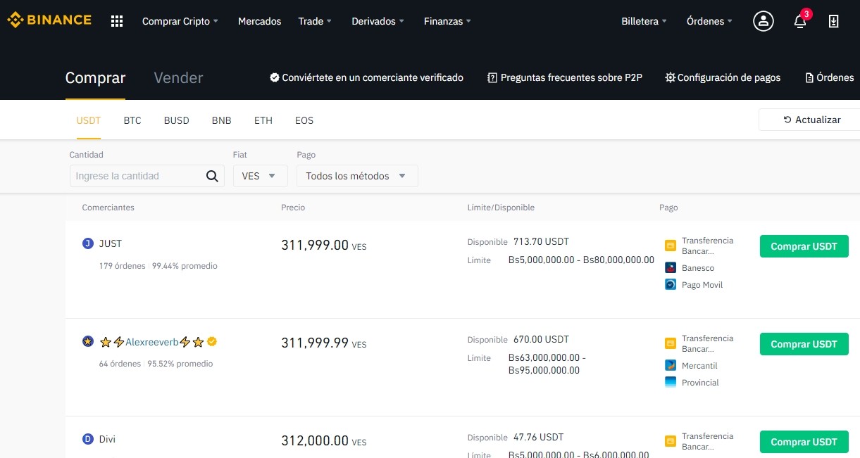Click the download app icon in header
860x458 pixels.
coord(834,21)
